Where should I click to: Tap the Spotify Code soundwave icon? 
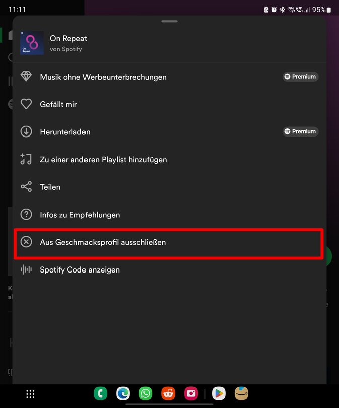pos(26,269)
